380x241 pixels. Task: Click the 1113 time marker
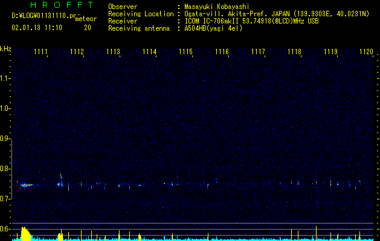pos(113,52)
